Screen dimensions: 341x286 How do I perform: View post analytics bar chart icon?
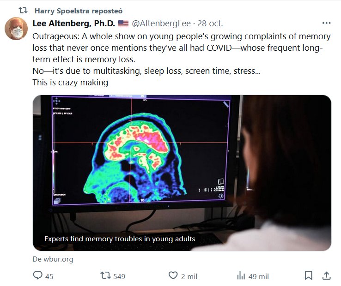(x=241, y=275)
